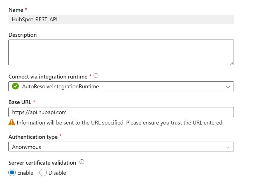Click the Base URL input field
This screenshot has width=254, height=182.
pos(121,112)
